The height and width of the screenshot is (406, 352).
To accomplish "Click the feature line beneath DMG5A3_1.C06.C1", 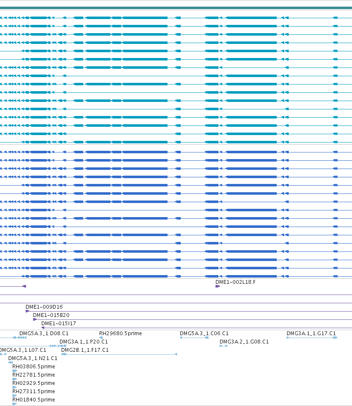I will (x=194, y=337).
